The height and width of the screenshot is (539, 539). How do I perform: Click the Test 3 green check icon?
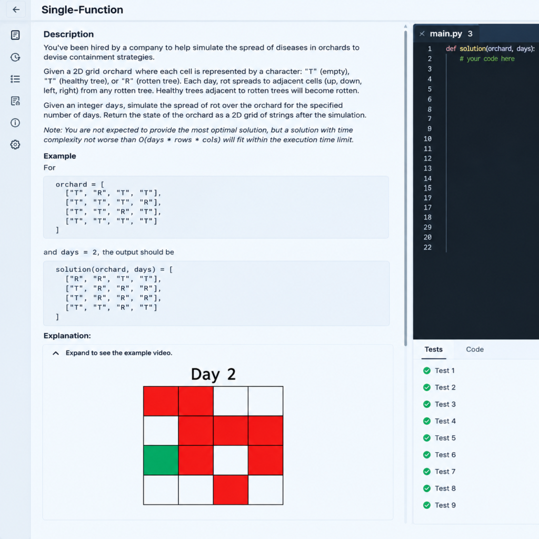pos(427,404)
